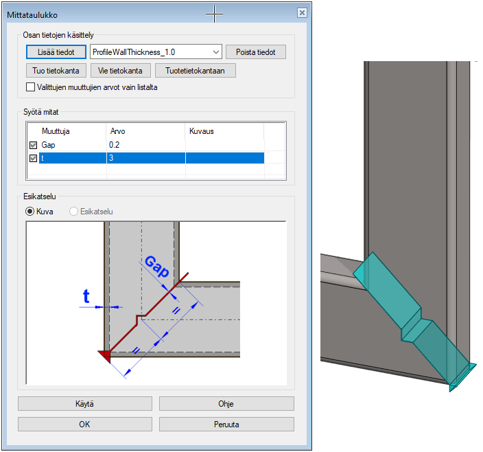Uncheck the t variable checkbox
The height and width of the screenshot is (452, 483).
[33, 159]
